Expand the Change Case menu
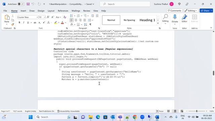The image size is (215, 121). coord(58,17)
